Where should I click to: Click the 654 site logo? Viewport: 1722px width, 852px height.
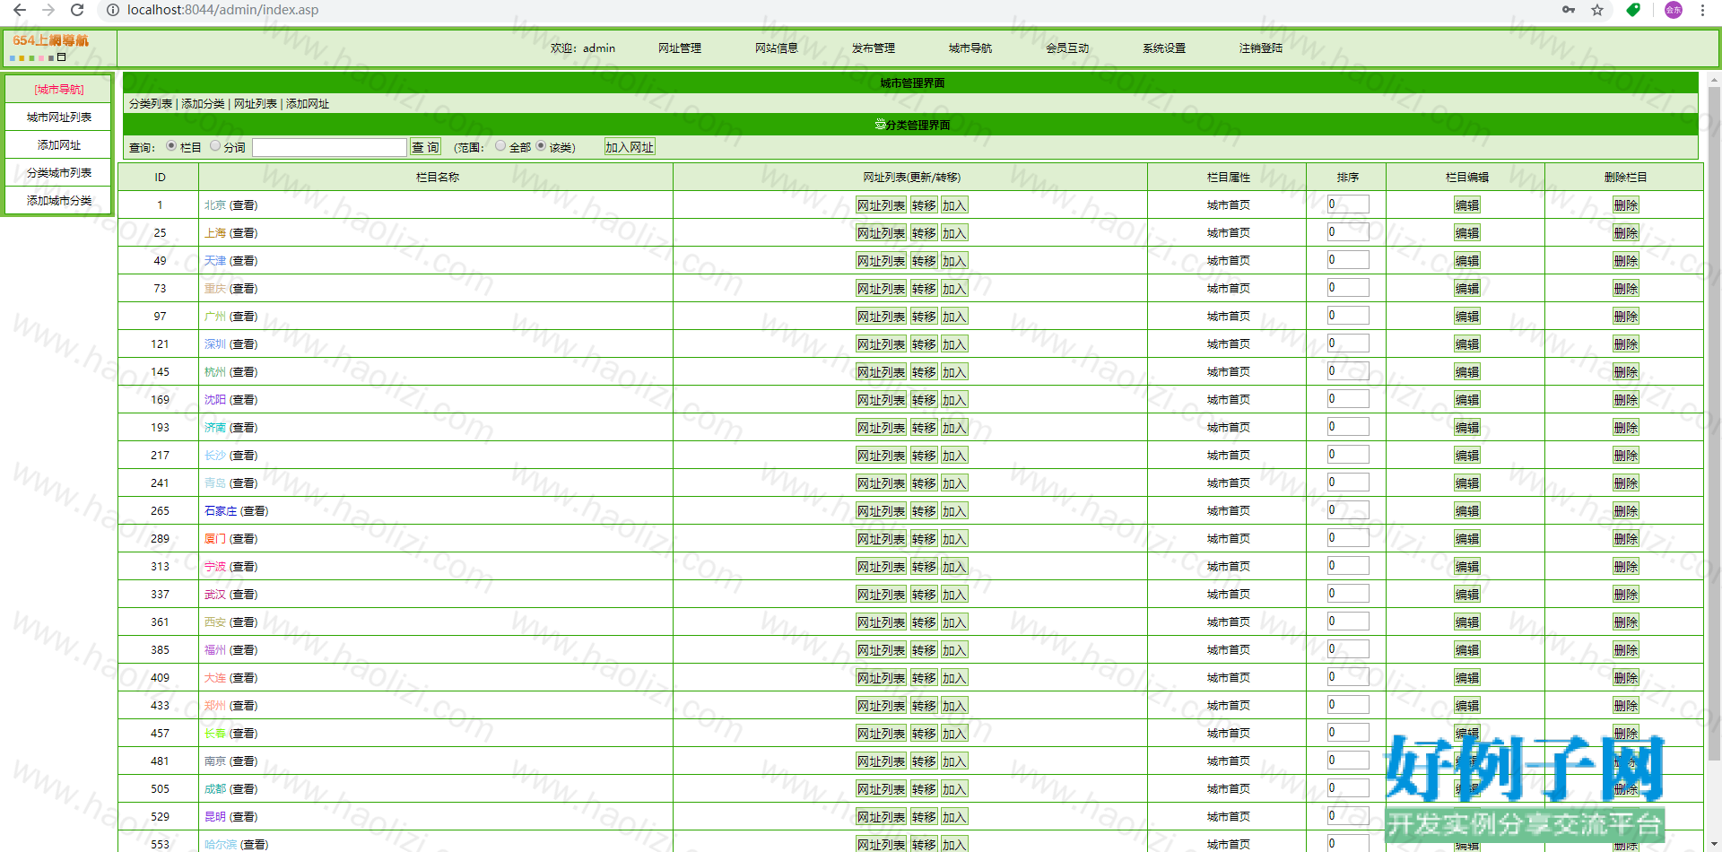tap(50, 47)
